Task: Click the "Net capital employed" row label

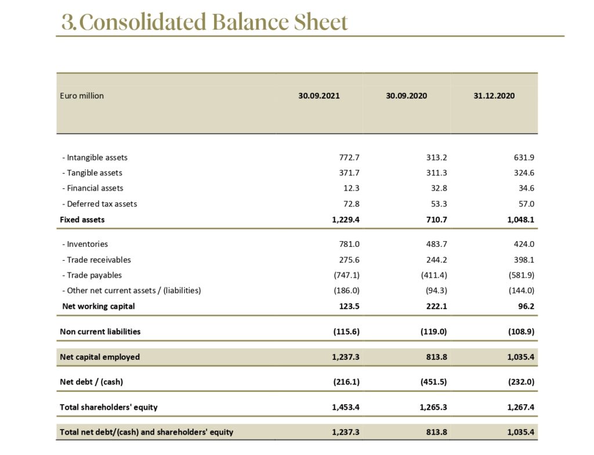Action: (x=100, y=357)
